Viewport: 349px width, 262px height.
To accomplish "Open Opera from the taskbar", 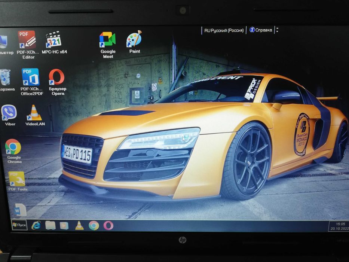I will [x=108, y=226].
